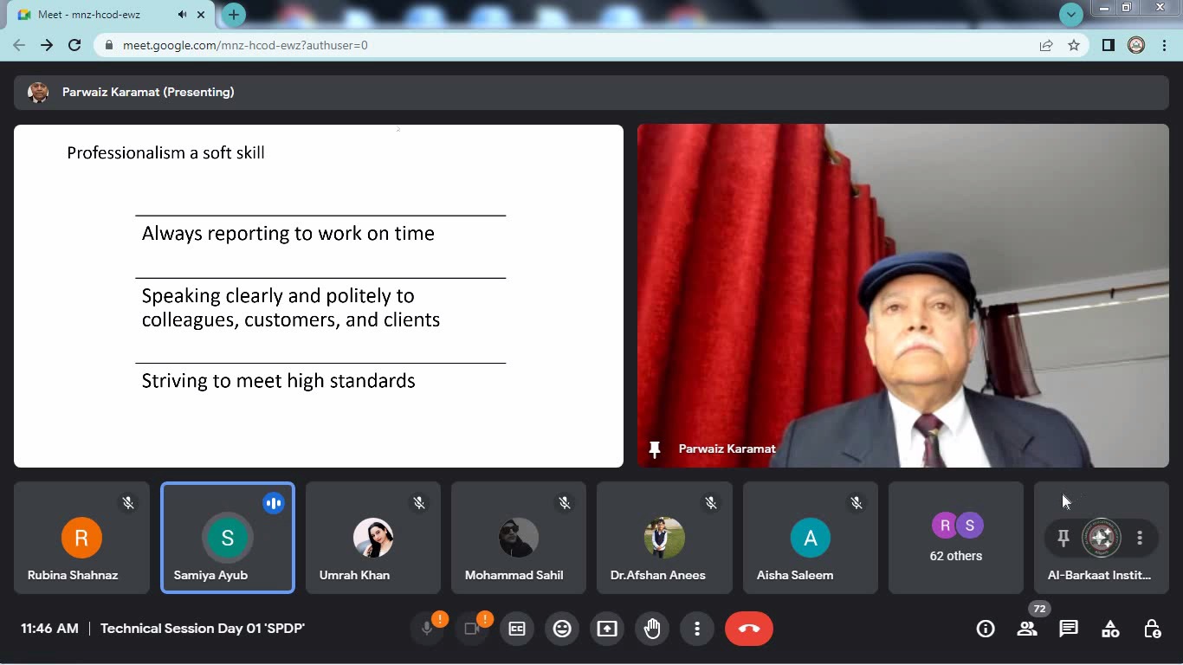1183x665 pixels.
Task: Leave the call with red hang-up button
Action: click(x=749, y=629)
